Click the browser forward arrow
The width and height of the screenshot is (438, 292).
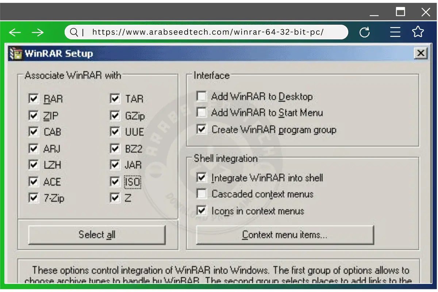[38, 32]
